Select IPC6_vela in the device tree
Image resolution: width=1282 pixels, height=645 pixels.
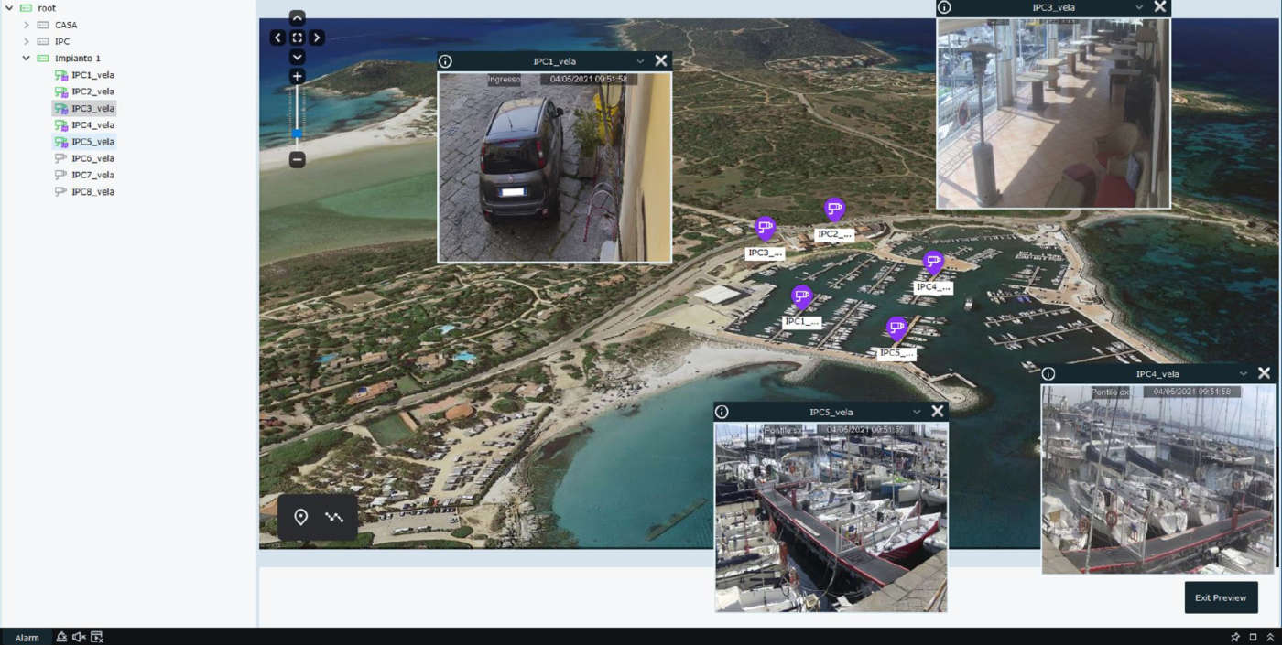92,158
